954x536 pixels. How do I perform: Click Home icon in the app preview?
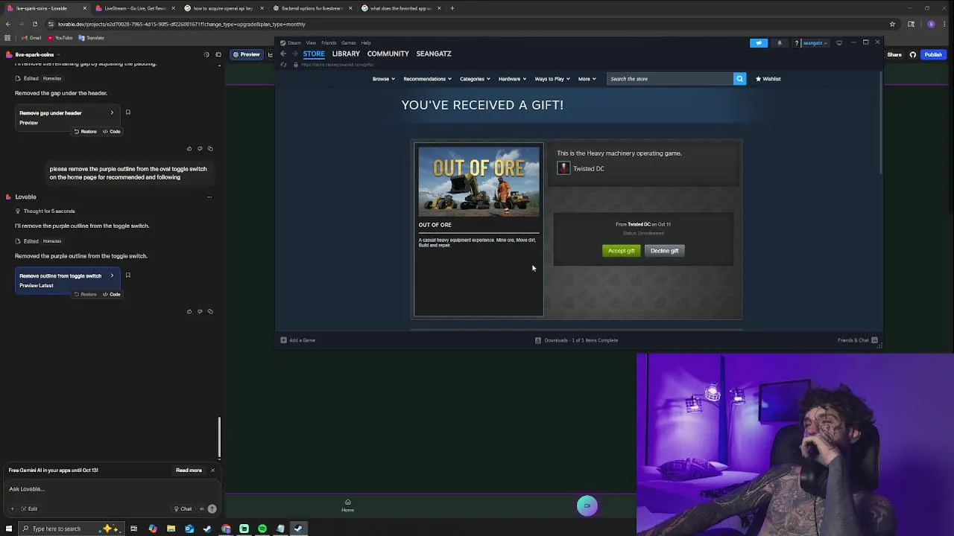point(347,505)
